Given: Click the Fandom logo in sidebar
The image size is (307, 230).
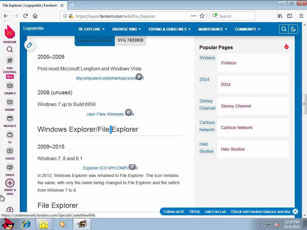Looking at the screenshot, I should [x=10, y=32].
